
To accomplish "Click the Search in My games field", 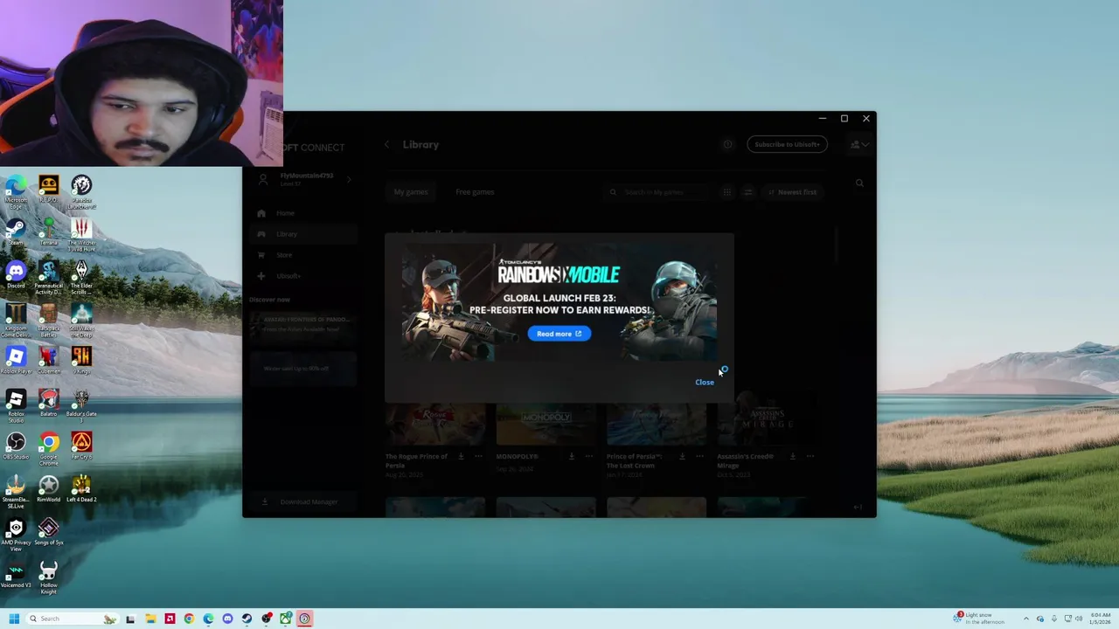I will click(x=657, y=192).
